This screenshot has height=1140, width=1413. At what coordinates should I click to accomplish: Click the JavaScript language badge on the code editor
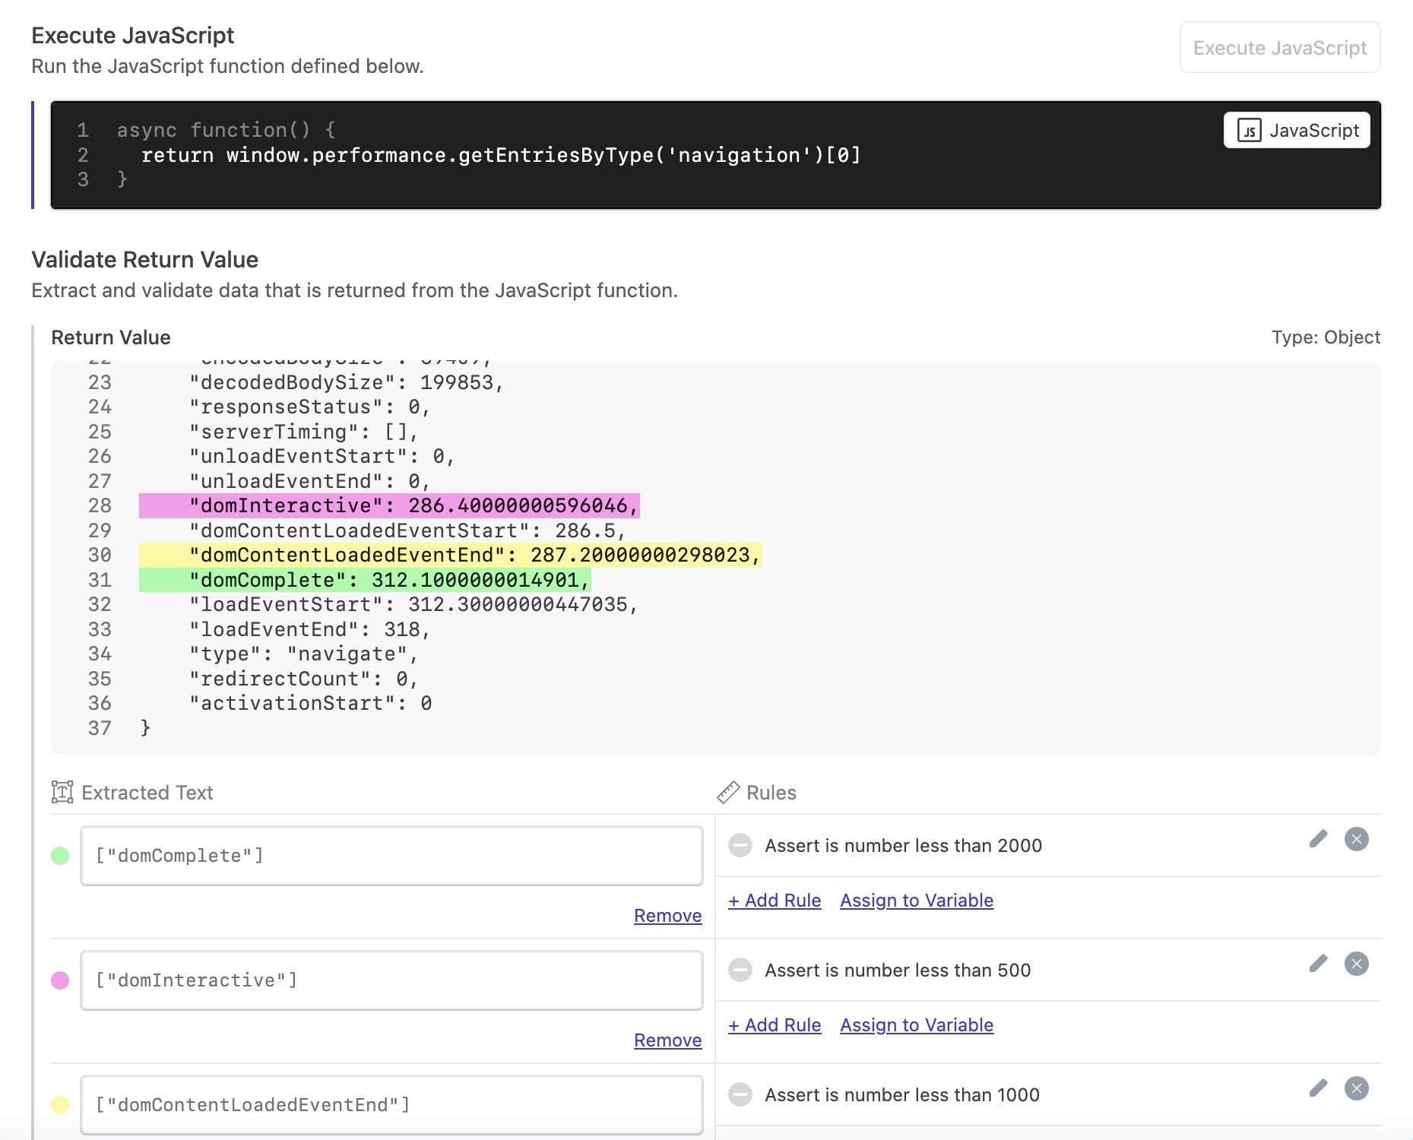coord(1296,130)
